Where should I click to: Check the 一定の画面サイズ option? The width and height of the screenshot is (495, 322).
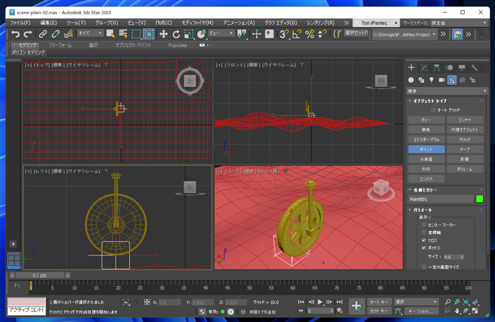tap(424, 267)
